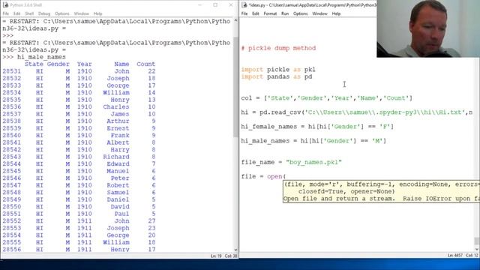Click the 'boy_names.pkl' string in editor
Viewport: 480px width, 270px height.
(x=313, y=162)
